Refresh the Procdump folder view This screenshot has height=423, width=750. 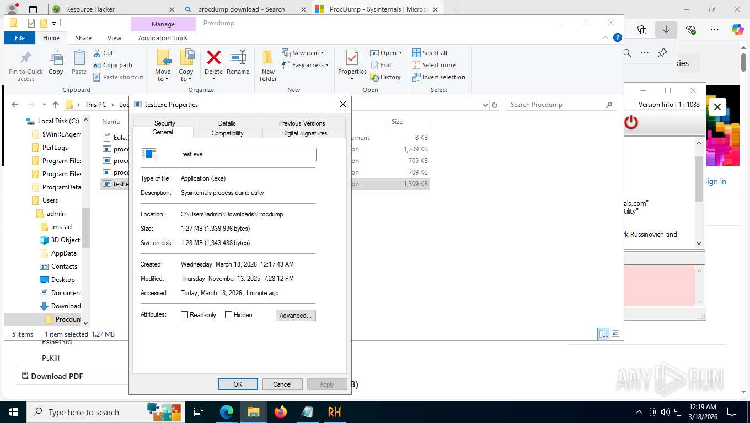pos(495,105)
